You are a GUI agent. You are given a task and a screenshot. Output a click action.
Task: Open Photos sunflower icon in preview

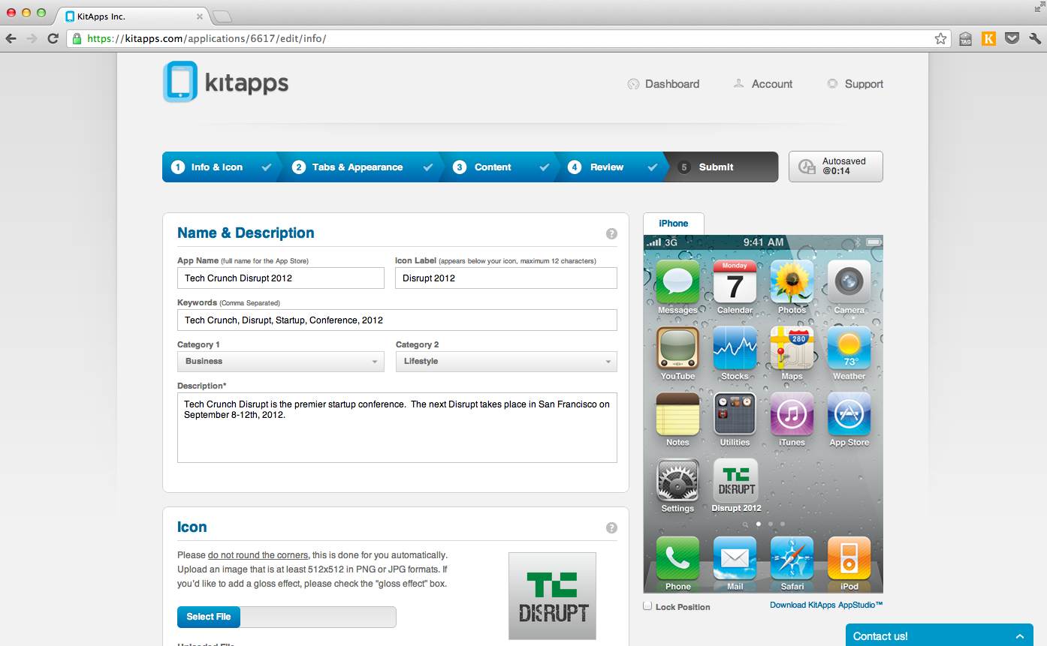[x=792, y=282]
